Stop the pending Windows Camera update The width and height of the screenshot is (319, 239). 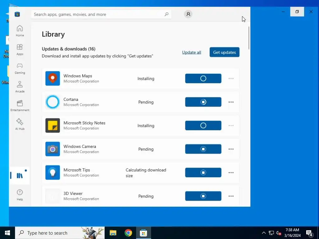tap(203, 149)
